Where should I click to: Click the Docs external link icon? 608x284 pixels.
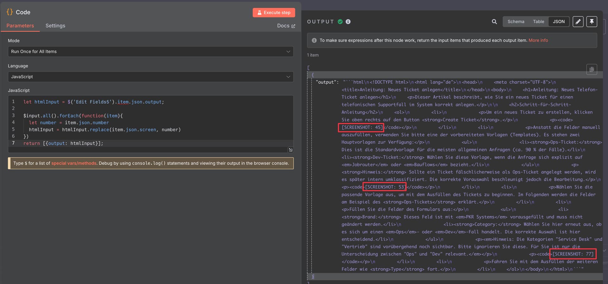tap(293, 26)
